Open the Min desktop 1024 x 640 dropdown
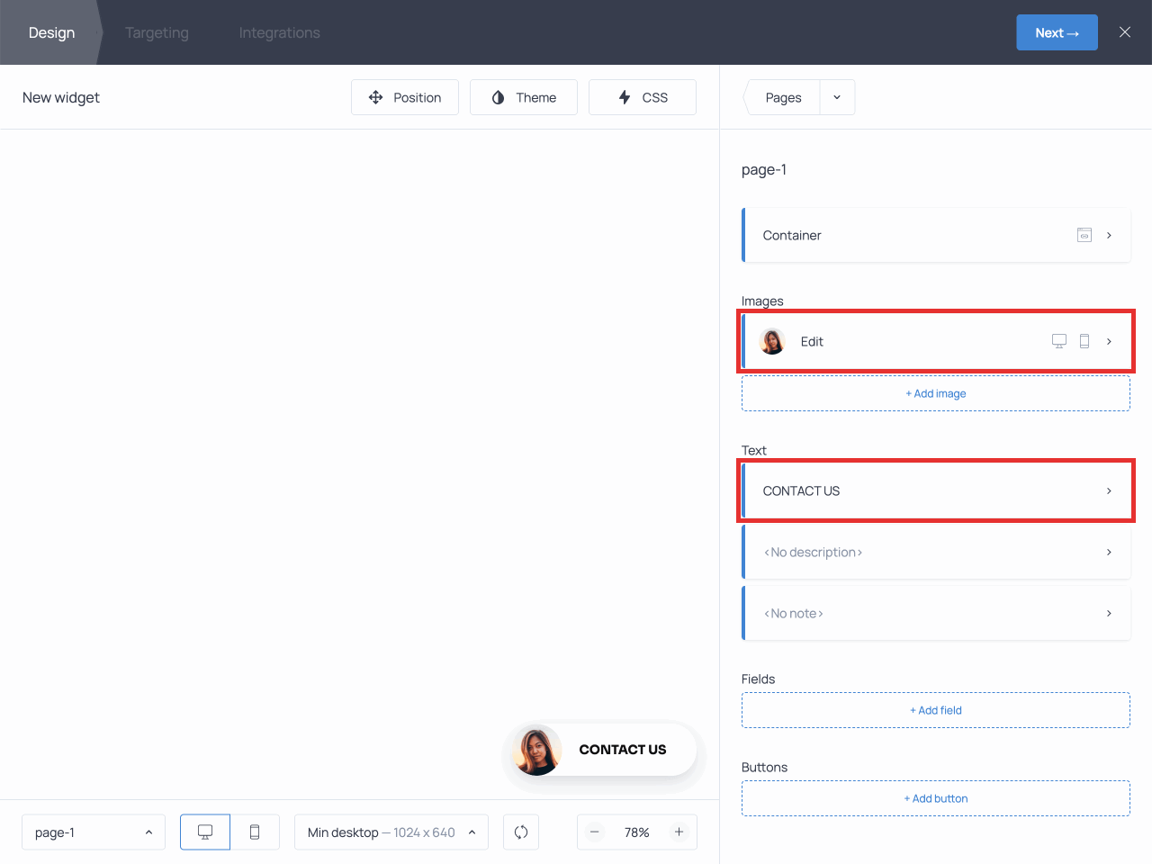The image size is (1152, 864). coord(391,832)
